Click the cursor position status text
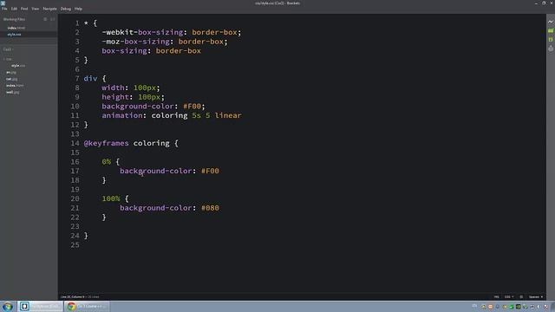This screenshot has width=555, height=312. click(73, 296)
